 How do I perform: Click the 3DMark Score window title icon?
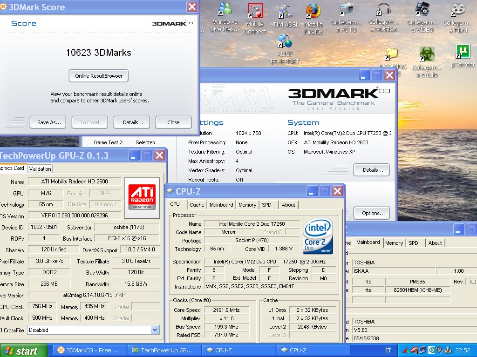(4, 7)
